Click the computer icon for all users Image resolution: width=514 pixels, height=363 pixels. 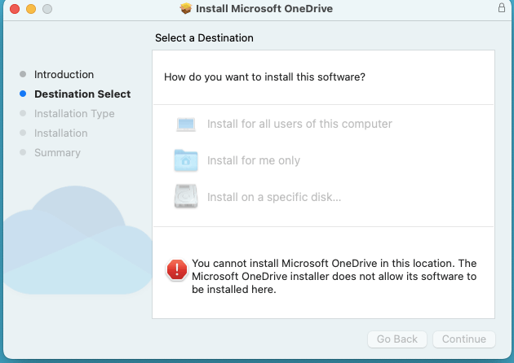[186, 125]
